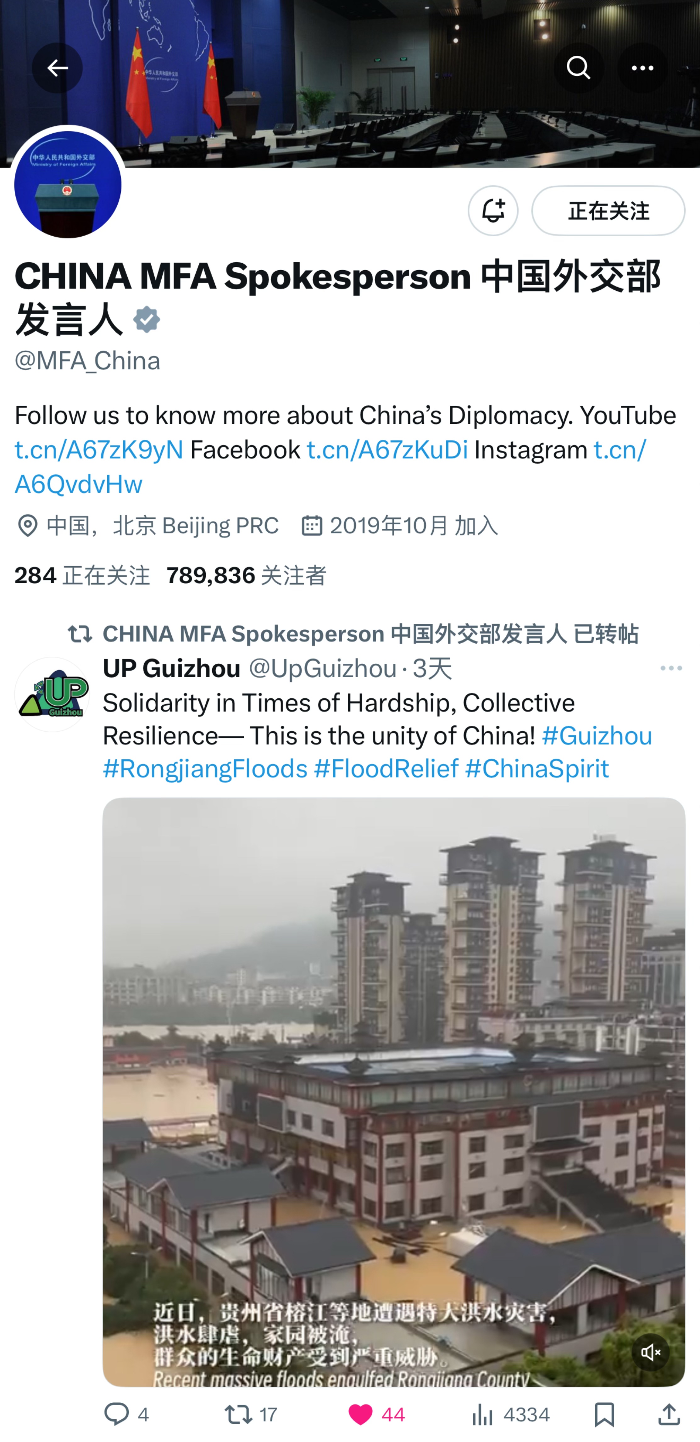Open the profile more options menu

pos(642,68)
